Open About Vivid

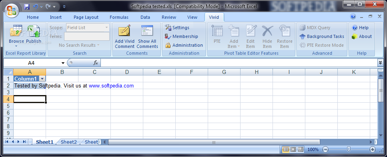(362, 36)
